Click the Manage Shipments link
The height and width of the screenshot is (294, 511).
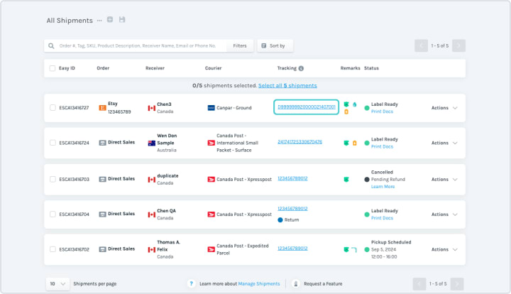(259, 283)
